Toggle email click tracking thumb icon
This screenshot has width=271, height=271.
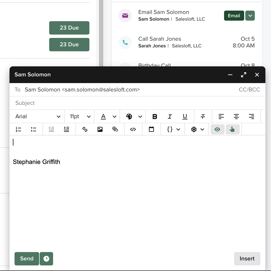(x=232, y=129)
